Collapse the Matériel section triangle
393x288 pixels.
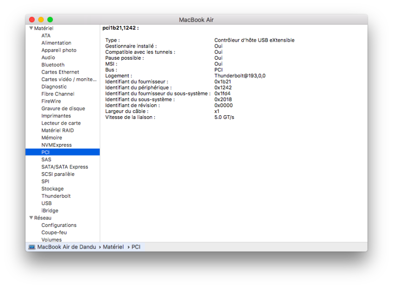click(31, 28)
